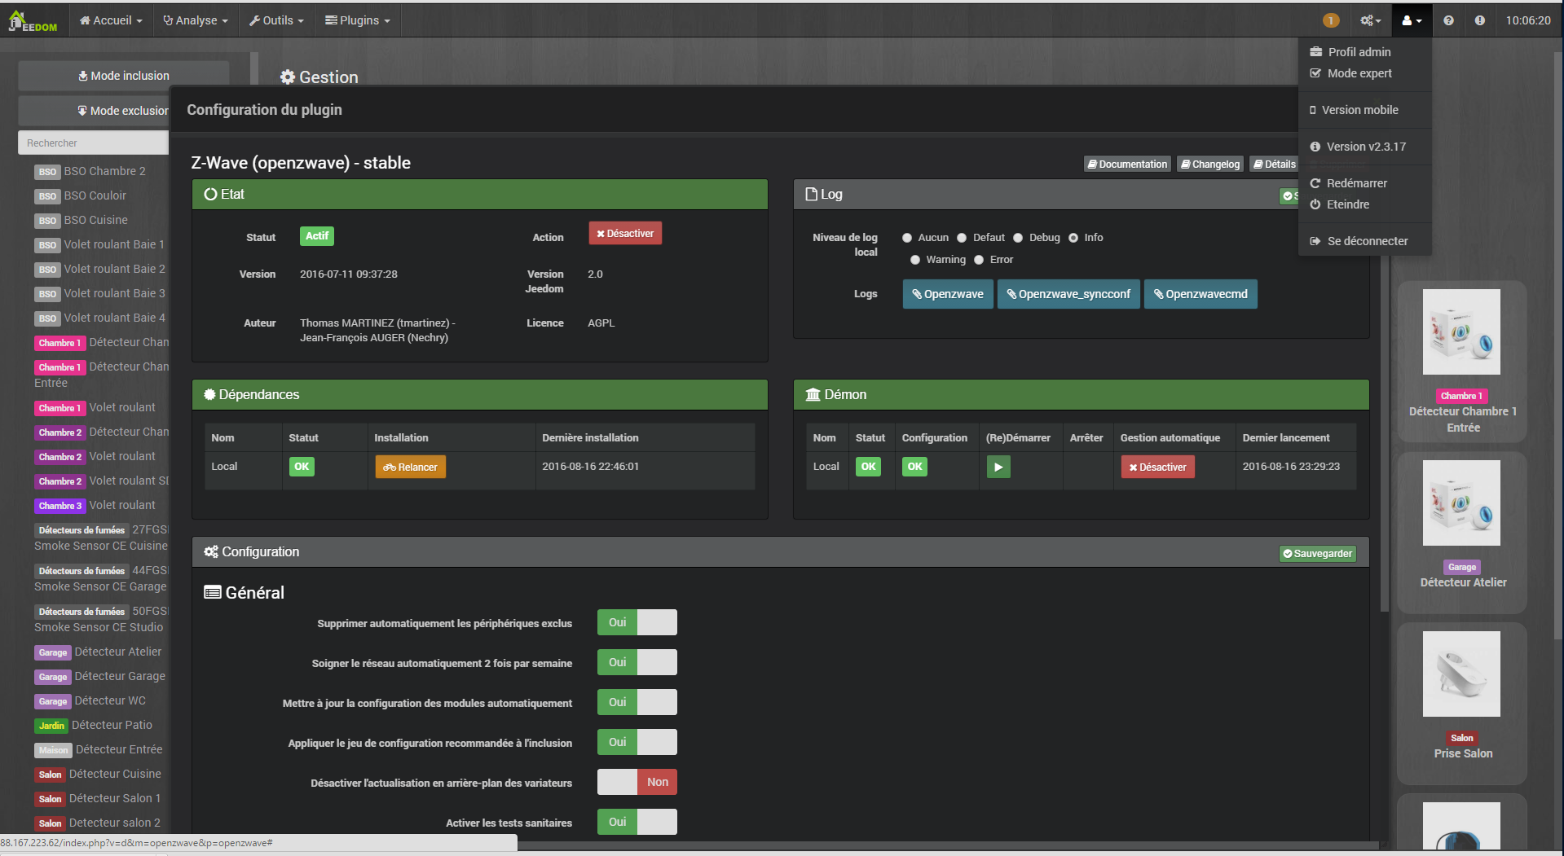Click the Détails button
Screen dimensions: 1564x856
(1274, 165)
